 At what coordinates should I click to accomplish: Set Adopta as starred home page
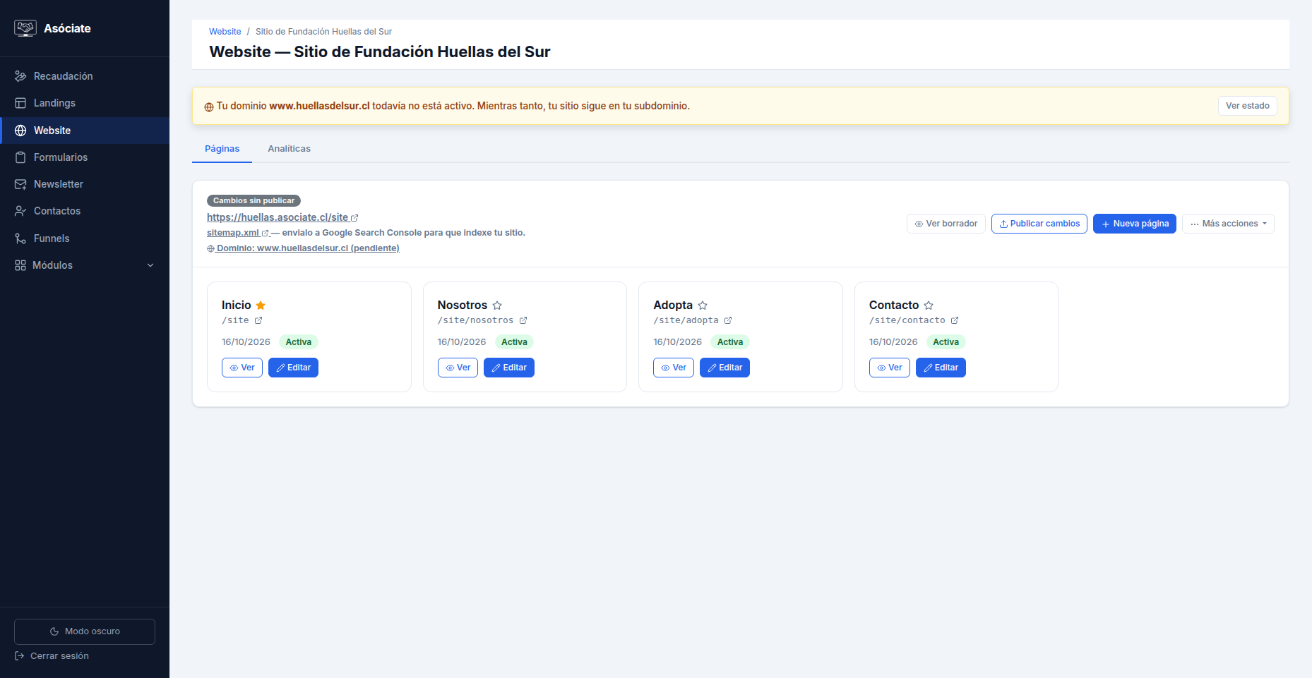point(703,305)
